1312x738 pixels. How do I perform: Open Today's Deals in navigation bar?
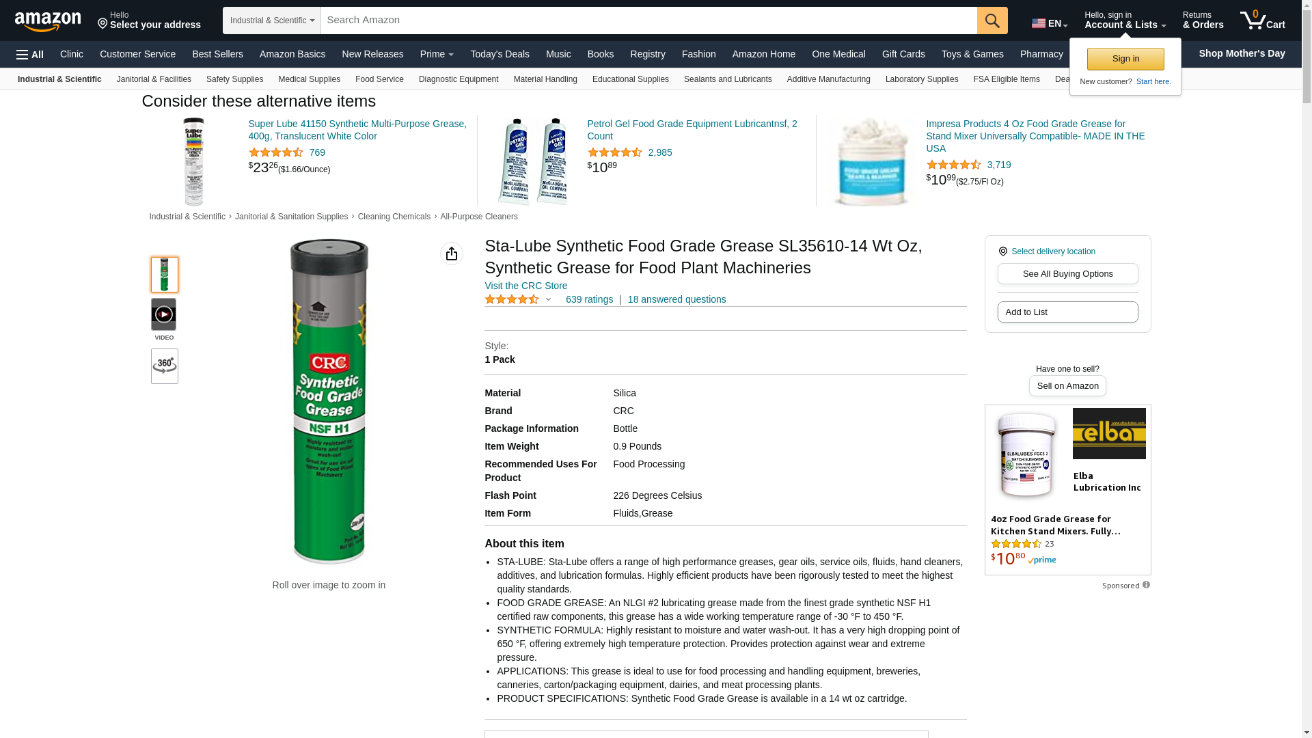[x=500, y=54]
